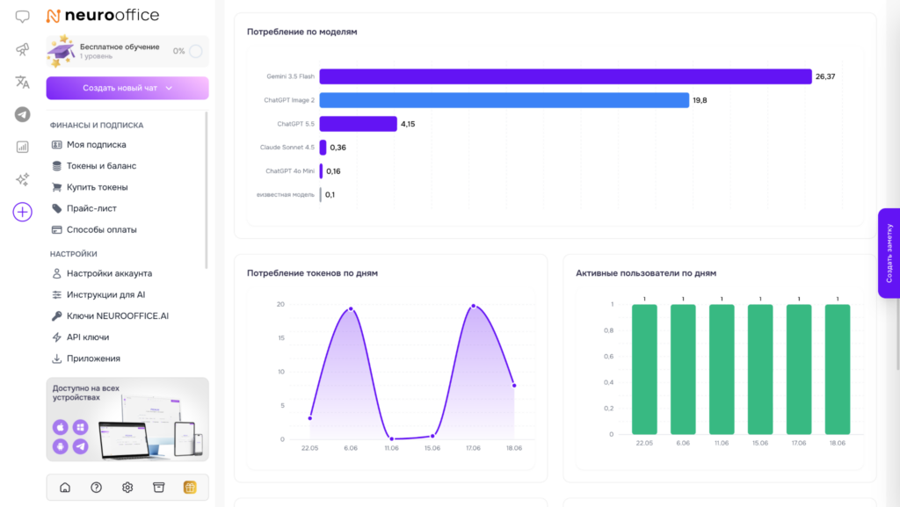Open the sparkles AI icon in left rail
Viewport: 900px width, 507px height.
click(22, 179)
